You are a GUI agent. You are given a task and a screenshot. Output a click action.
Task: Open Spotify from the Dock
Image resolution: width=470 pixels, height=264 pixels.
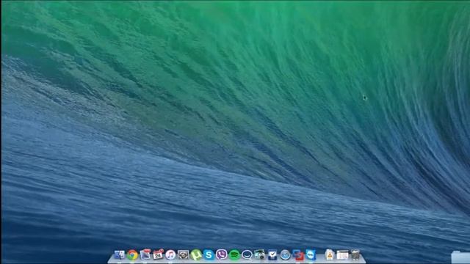click(234, 254)
